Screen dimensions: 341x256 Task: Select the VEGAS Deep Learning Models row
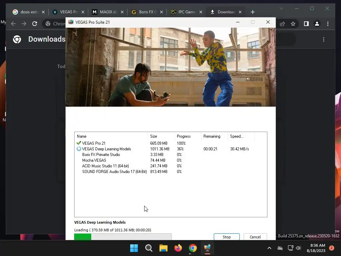pos(170,149)
